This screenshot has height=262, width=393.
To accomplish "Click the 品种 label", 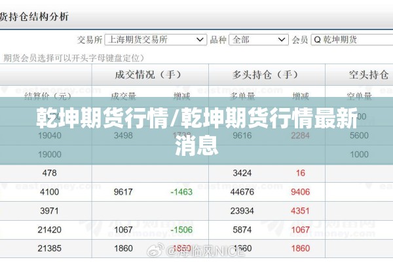I will click(218, 39).
